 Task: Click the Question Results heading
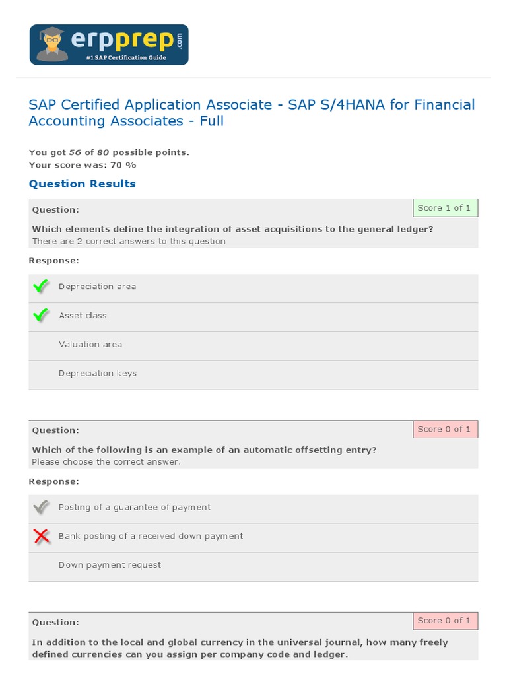coord(83,184)
